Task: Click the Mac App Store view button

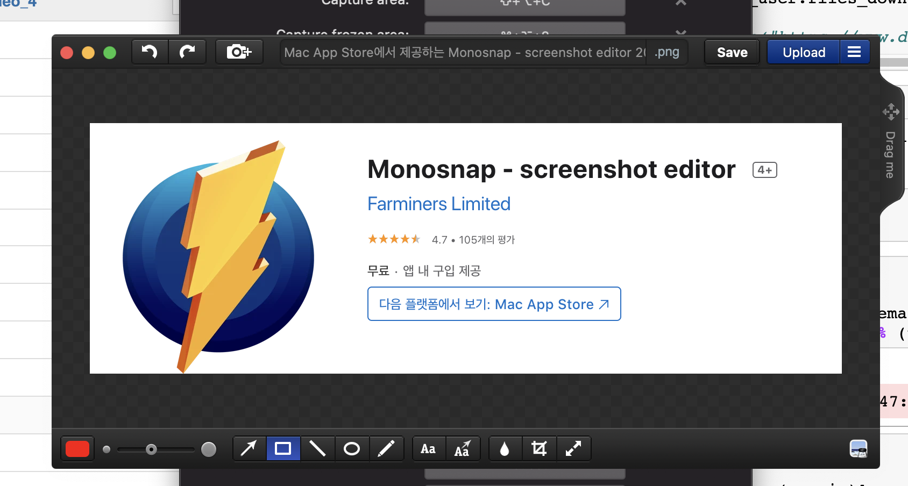Action: (x=494, y=304)
